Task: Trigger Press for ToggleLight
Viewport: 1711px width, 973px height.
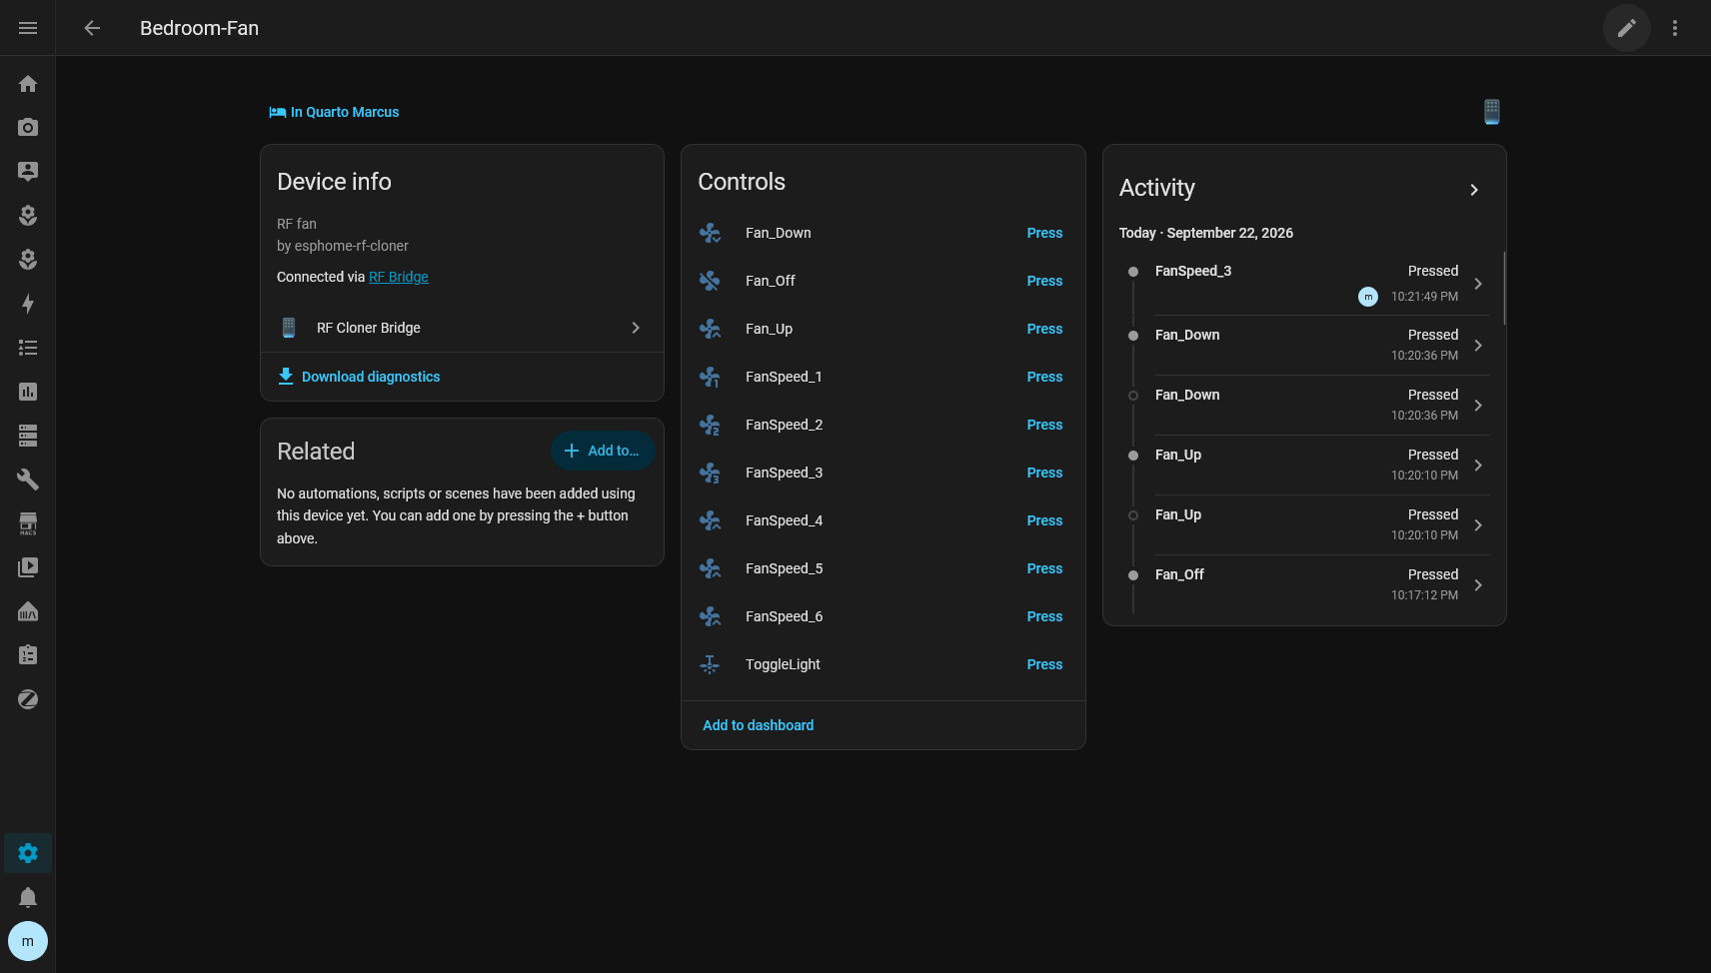Action: [x=1044, y=664]
